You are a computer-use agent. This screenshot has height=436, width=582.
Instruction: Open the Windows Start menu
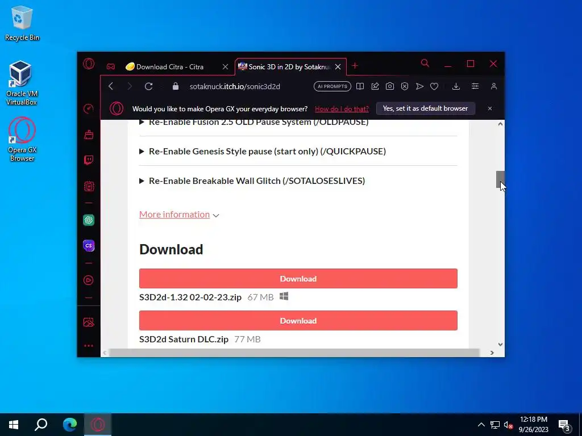click(x=14, y=425)
